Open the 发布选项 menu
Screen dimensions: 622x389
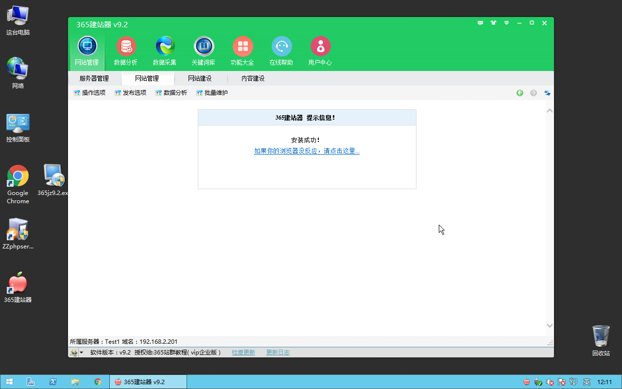(x=131, y=93)
